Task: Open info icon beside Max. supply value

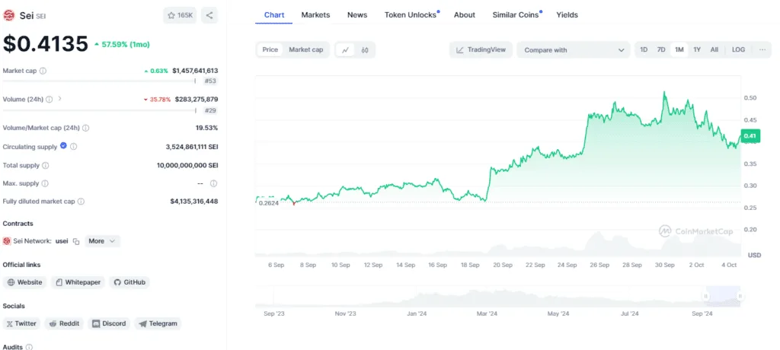Action: pos(213,183)
